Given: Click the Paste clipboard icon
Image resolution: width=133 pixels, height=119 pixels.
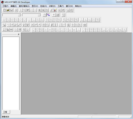Looking at the screenshot, I should point(28,10).
